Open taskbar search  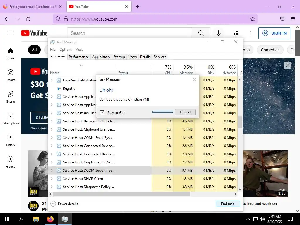pyautogui.click(x=21, y=219)
